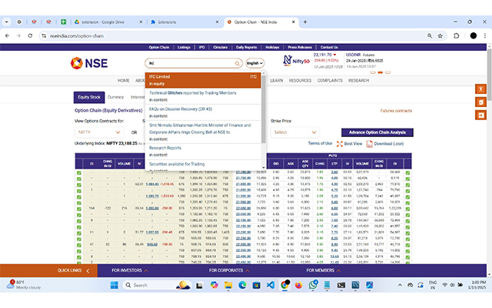Image resolution: width=492 pixels, height=308 pixels.
Task: Open Microsoft Edge from the taskbar
Action: [x=242, y=285]
